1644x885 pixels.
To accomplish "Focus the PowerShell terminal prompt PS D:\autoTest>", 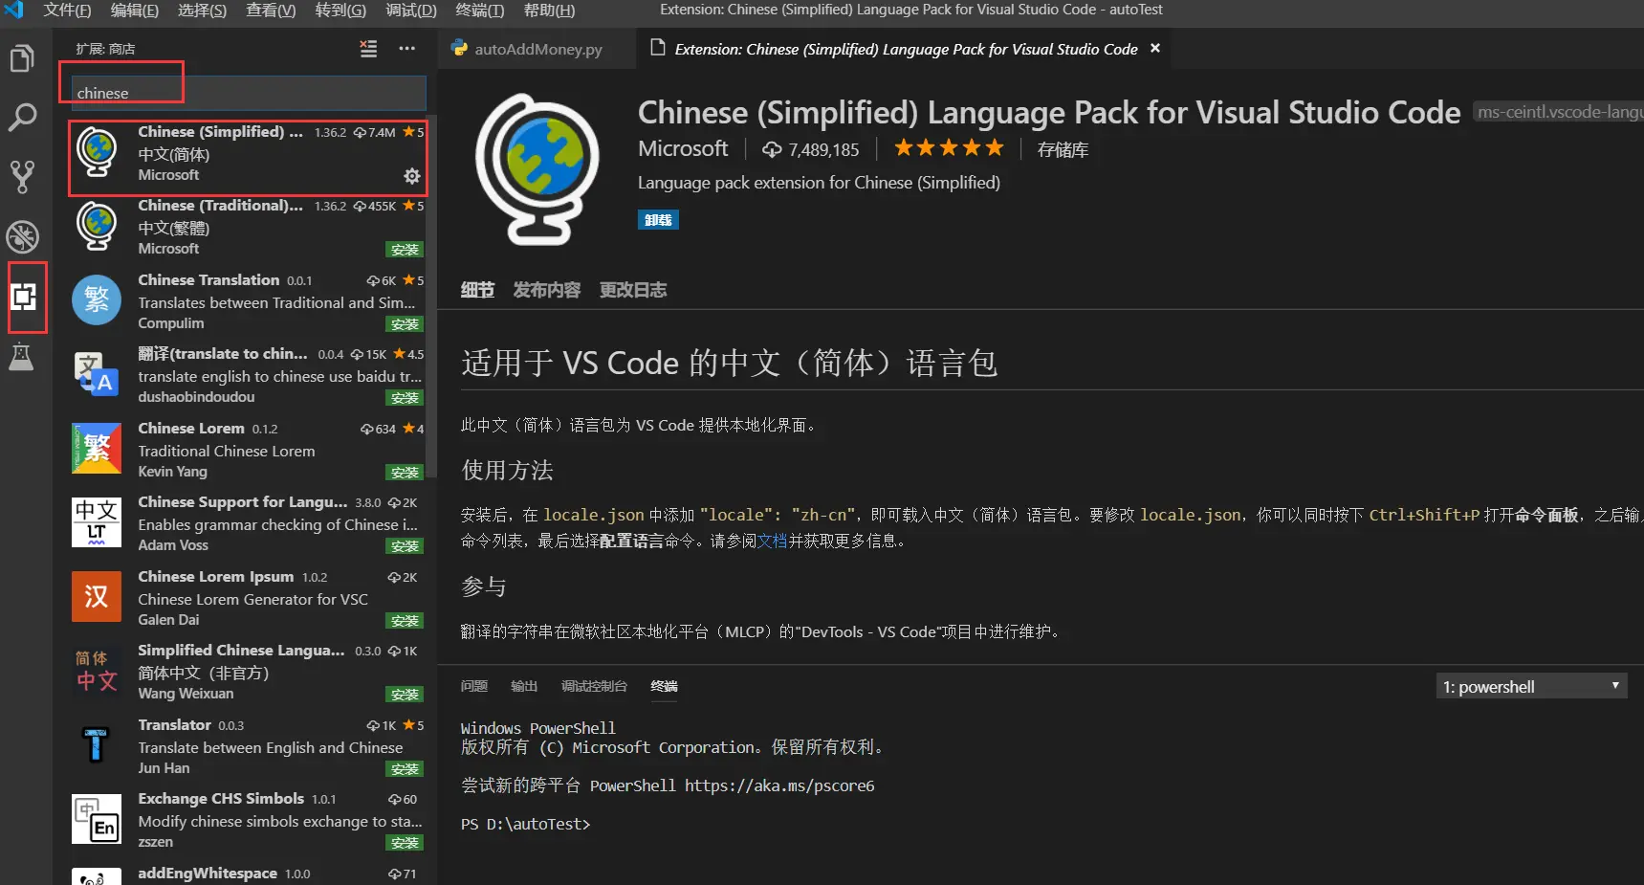I will click(x=526, y=824).
